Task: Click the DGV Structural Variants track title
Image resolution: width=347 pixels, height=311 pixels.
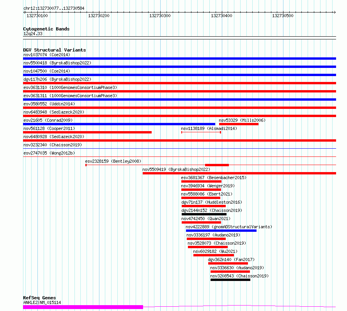Action: coord(55,50)
